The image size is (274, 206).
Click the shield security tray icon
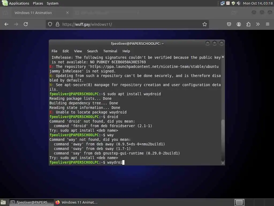(x=233, y=3)
